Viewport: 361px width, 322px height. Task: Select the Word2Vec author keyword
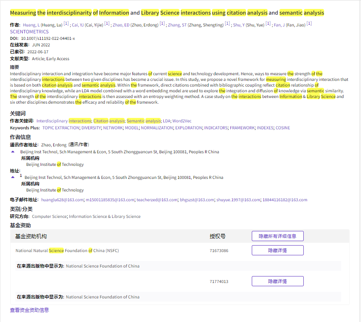coord(182,121)
